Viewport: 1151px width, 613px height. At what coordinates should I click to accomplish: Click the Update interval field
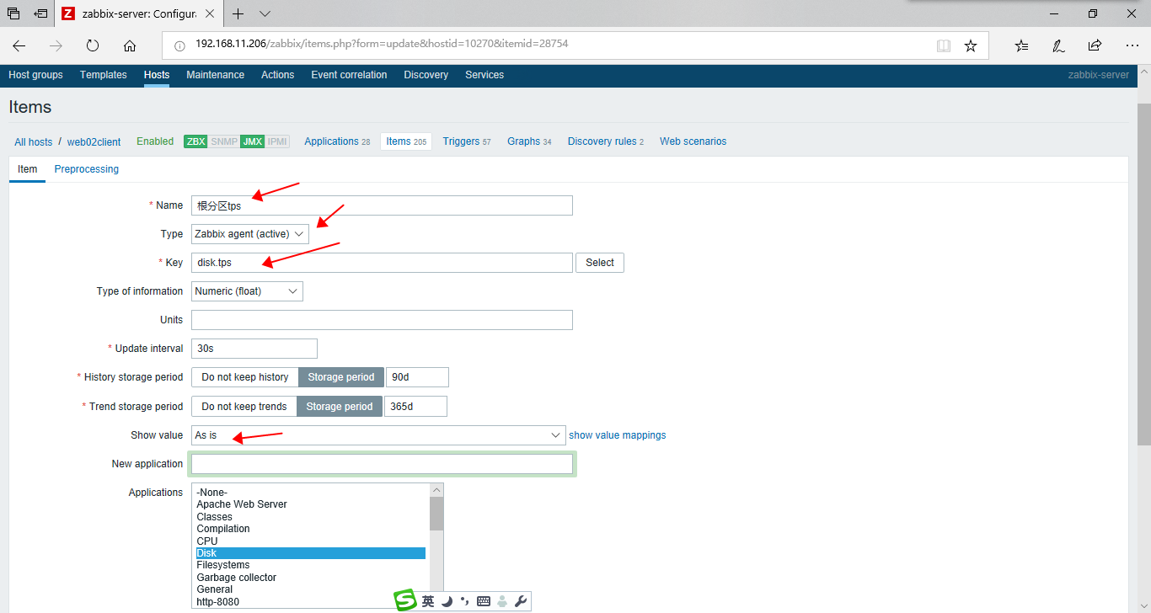pos(254,349)
